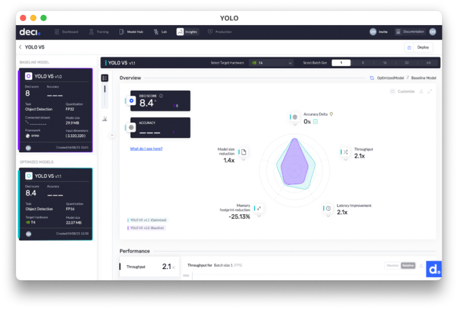The width and height of the screenshot is (458, 309).
Task: Select batch size 8
Action: [363, 63]
